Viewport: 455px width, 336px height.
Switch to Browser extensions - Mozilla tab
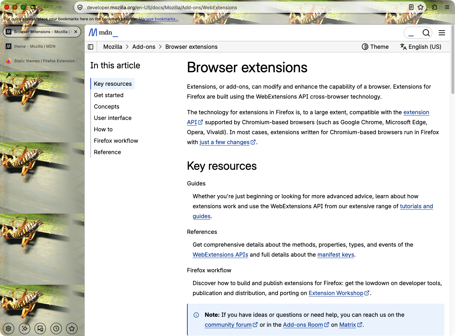[42, 32]
